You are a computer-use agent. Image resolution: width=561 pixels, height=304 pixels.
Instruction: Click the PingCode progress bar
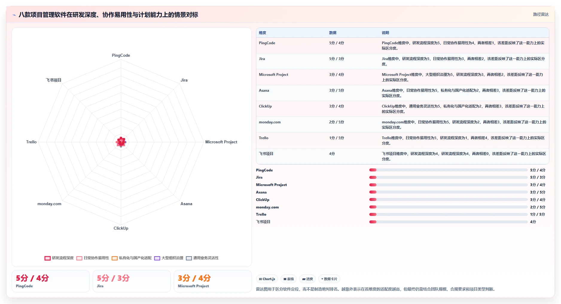[448, 170]
